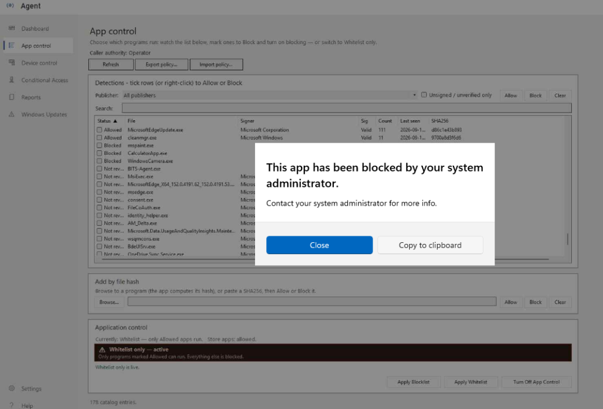Open the Help question icon
The height and width of the screenshot is (409, 603).
12,405
